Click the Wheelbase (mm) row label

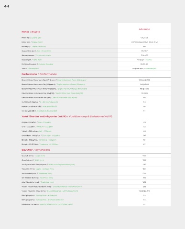click(x=37, y=173)
